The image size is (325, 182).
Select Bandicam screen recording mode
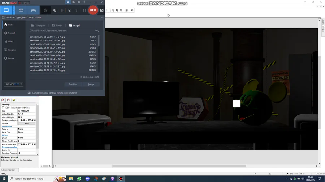click(6, 10)
